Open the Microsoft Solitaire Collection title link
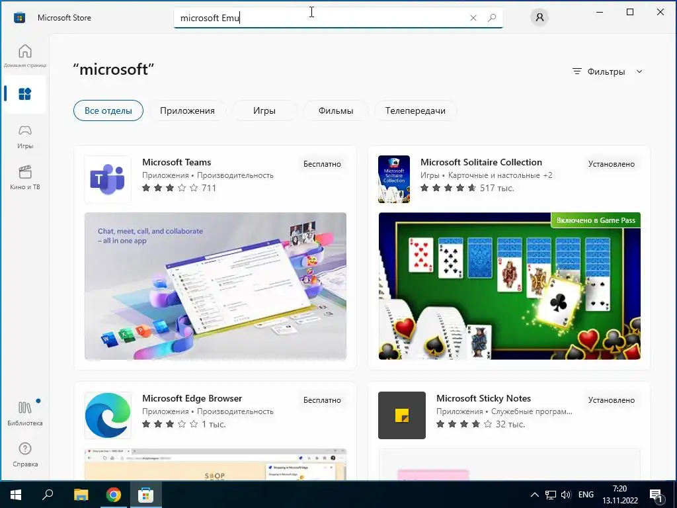This screenshot has height=508, width=677. (x=481, y=163)
